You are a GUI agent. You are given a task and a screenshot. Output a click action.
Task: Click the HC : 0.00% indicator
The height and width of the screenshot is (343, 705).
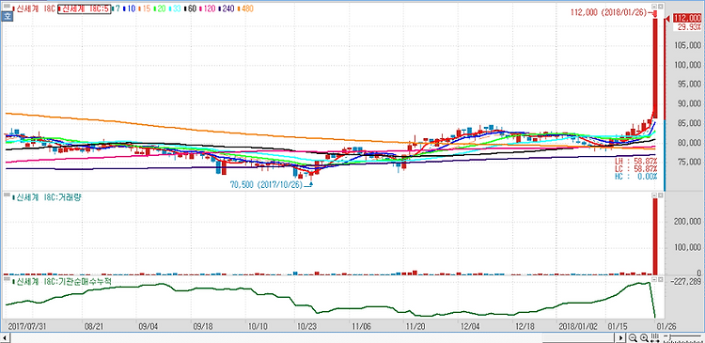[636, 177]
